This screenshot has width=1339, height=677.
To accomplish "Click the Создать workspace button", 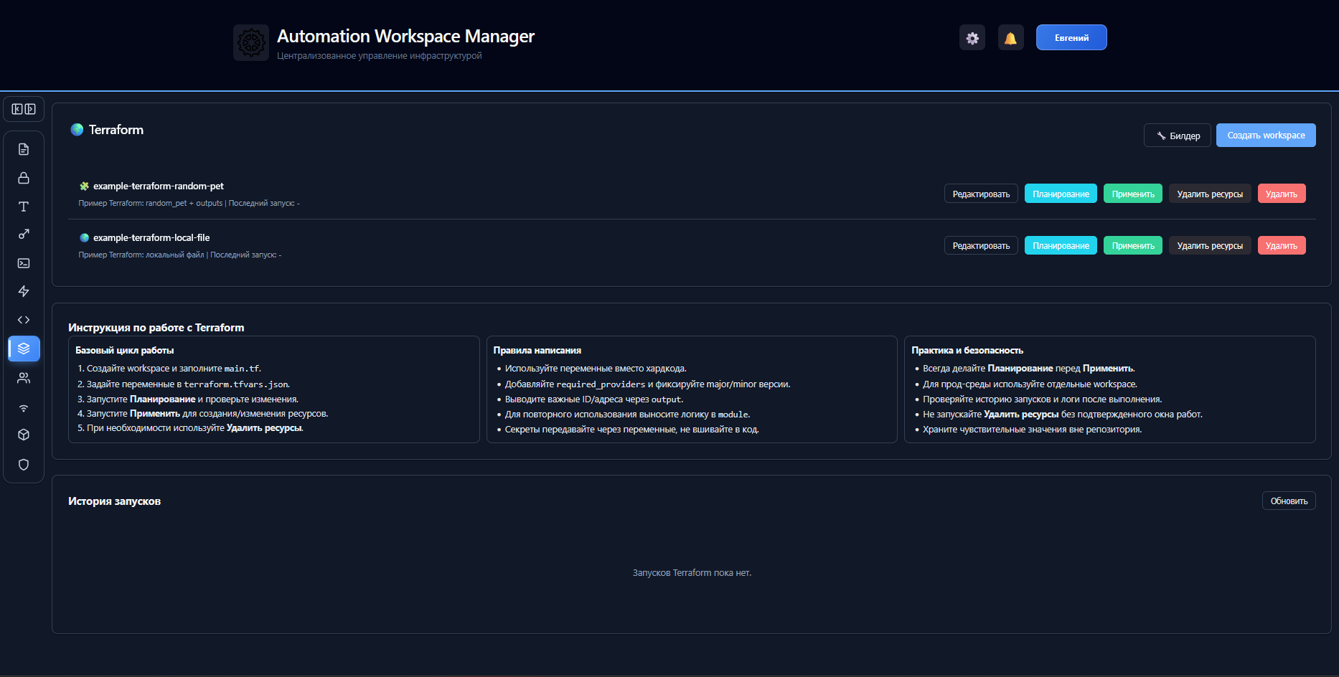I will click(1266, 136).
